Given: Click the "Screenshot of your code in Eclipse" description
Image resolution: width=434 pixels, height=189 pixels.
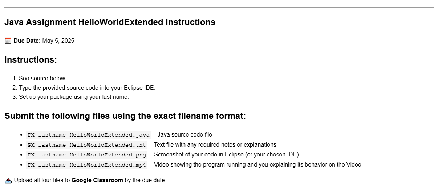Looking at the screenshot, I should [226, 155].
